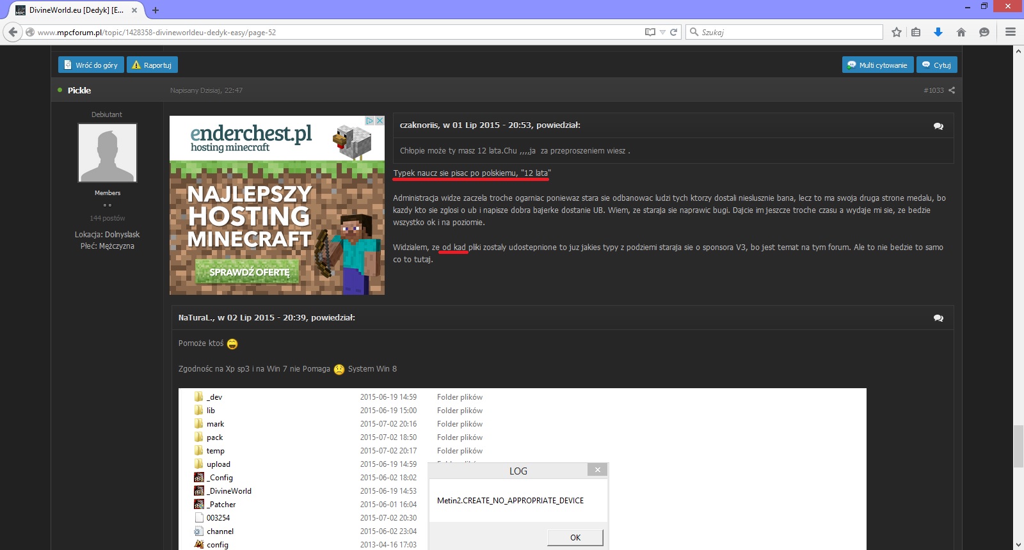This screenshot has height=550, width=1024.
Task: Click the AdChoices icon on ad
Action: coord(369,120)
